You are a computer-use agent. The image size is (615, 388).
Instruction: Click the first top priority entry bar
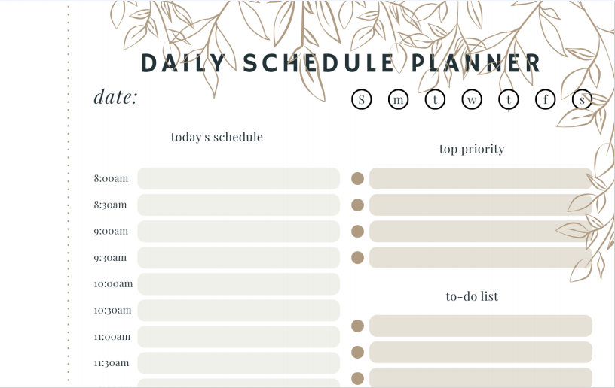point(480,179)
